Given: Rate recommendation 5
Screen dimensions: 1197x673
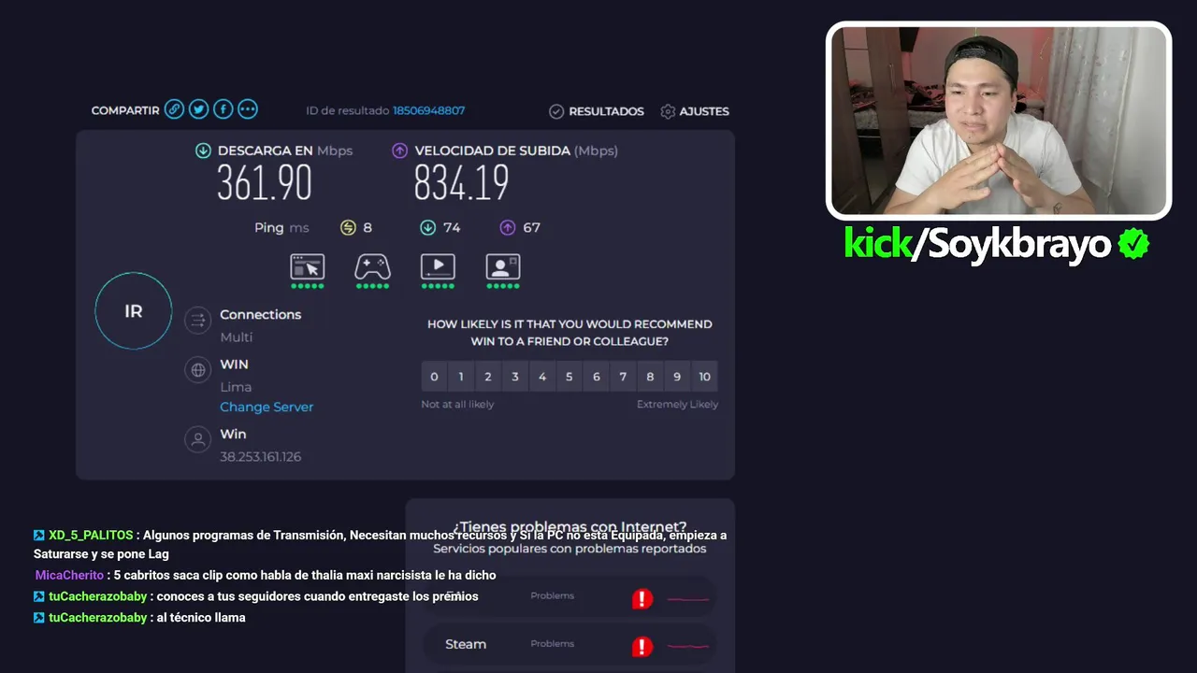Looking at the screenshot, I should (570, 377).
